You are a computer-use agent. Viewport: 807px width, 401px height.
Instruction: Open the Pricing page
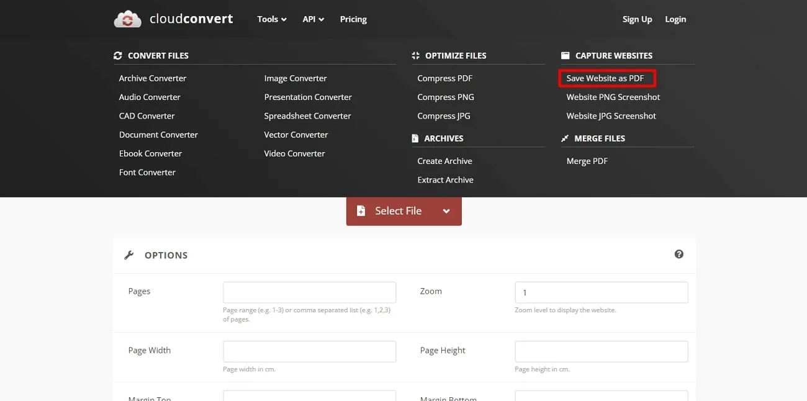[353, 19]
